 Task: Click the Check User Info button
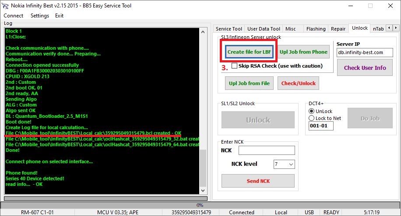click(x=365, y=68)
